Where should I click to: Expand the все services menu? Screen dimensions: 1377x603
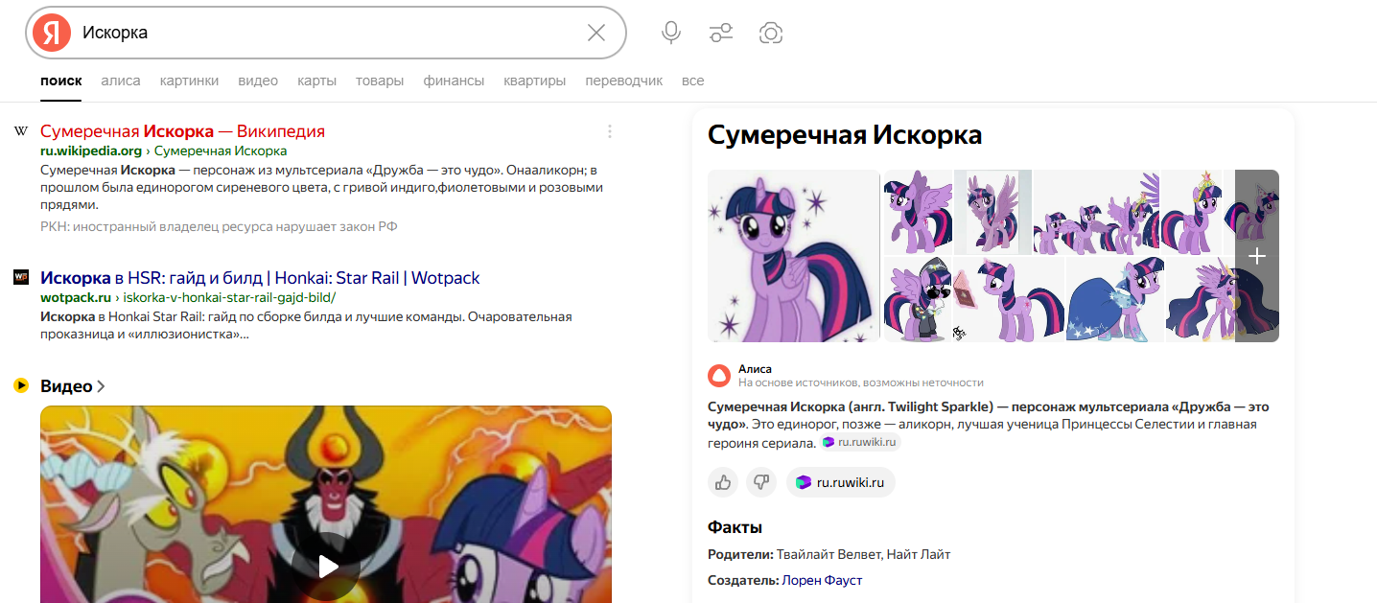click(693, 81)
